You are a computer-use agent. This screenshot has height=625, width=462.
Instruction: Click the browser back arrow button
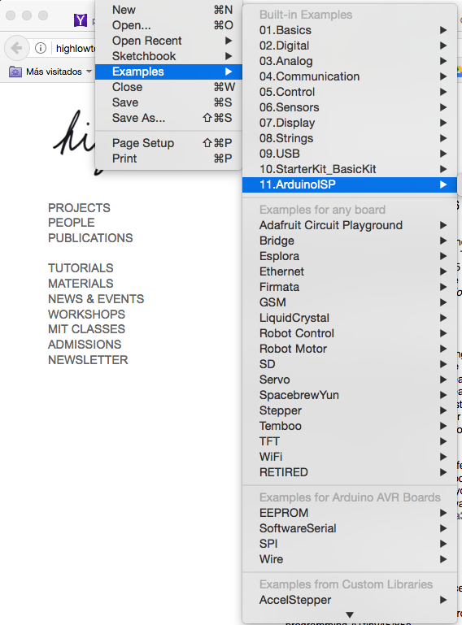[16, 48]
